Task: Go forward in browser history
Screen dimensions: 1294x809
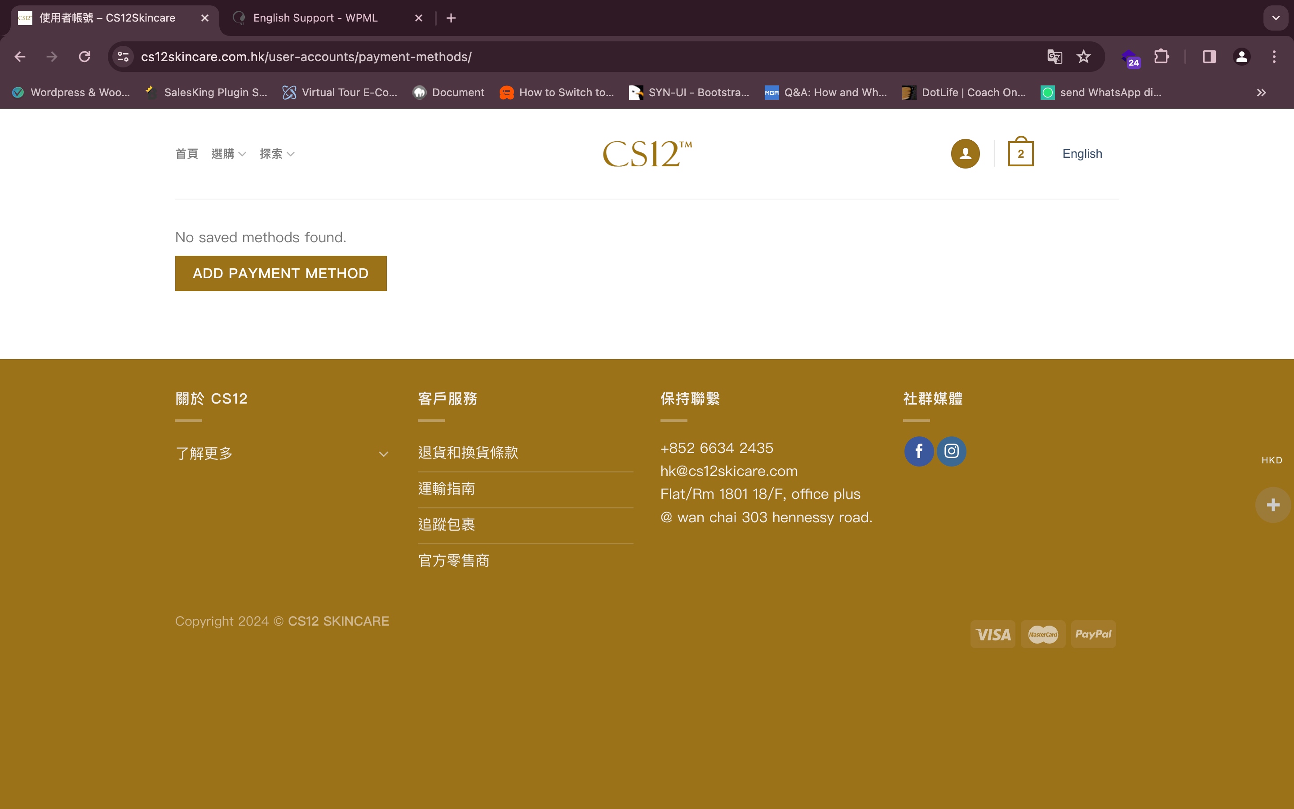Action: pyautogui.click(x=52, y=57)
